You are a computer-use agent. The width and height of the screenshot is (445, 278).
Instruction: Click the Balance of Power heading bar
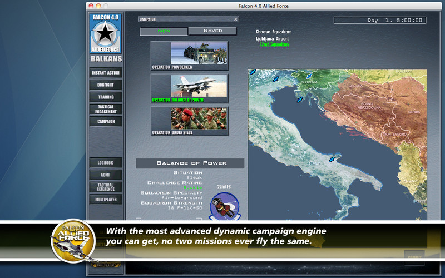point(190,163)
